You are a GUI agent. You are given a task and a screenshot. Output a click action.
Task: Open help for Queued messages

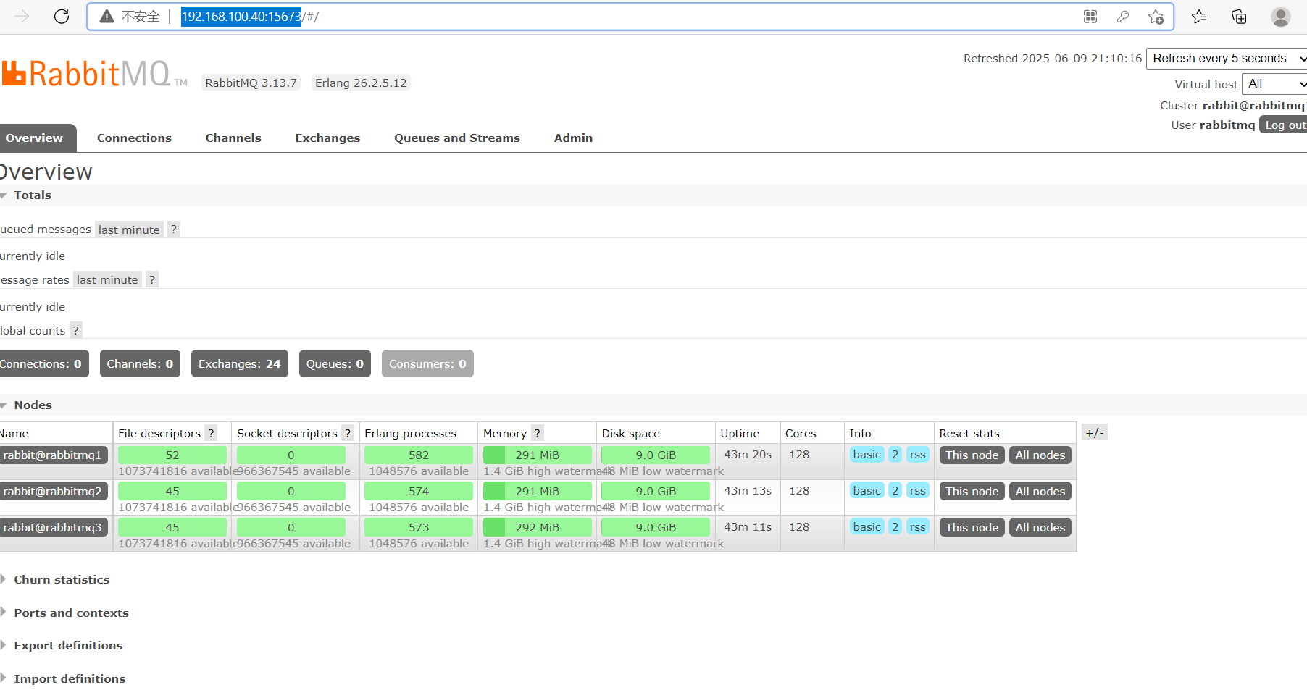coord(174,230)
